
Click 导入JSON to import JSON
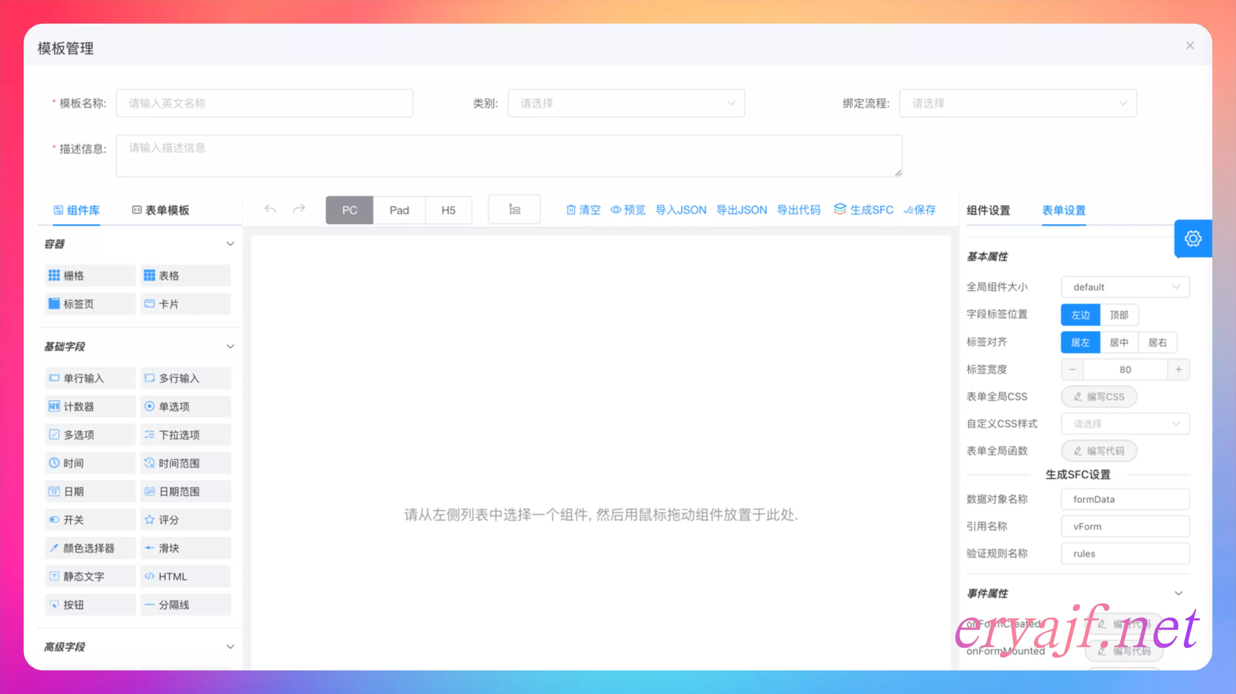click(x=681, y=210)
